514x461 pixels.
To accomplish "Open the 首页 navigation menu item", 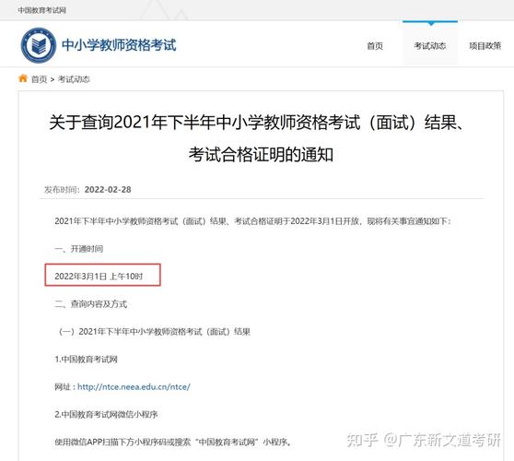I will 375,46.
